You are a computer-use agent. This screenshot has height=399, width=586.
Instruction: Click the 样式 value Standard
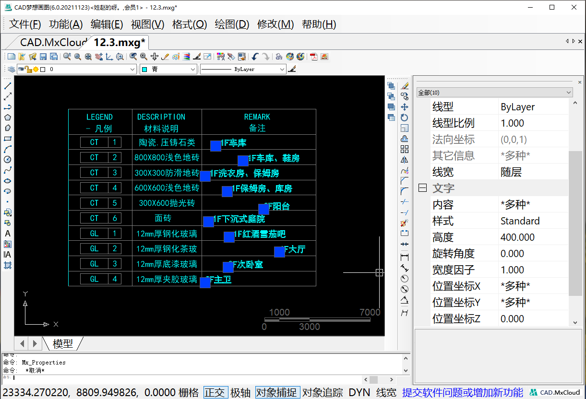(x=533, y=221)
